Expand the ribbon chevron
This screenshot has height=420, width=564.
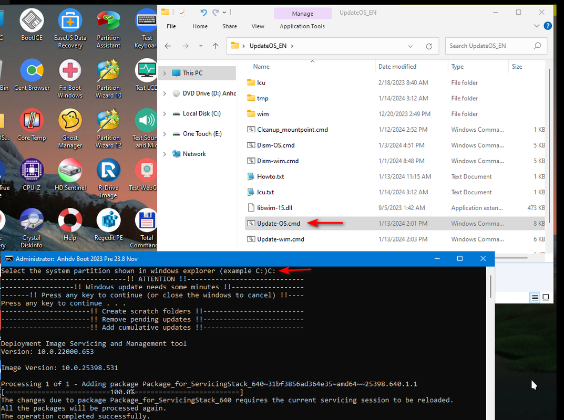pos(536,26)
